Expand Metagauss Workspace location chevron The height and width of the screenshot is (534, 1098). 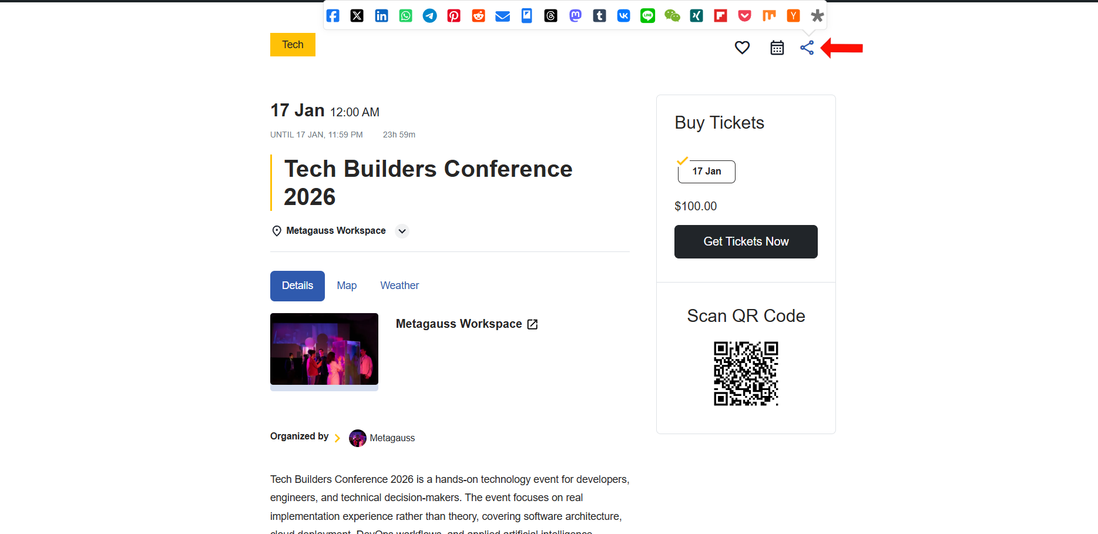402,231
